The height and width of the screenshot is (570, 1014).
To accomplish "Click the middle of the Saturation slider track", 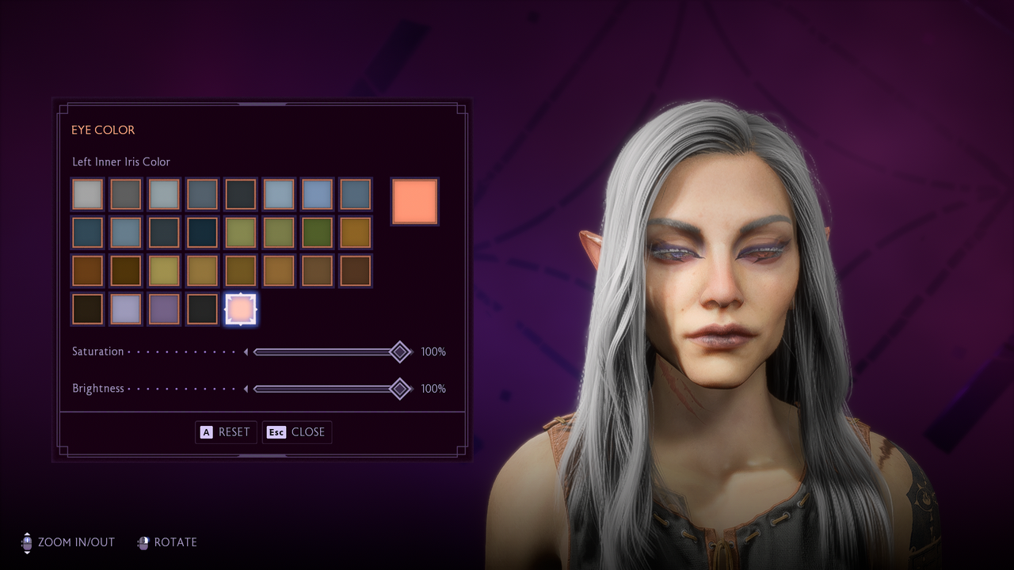I will [327, 351].
